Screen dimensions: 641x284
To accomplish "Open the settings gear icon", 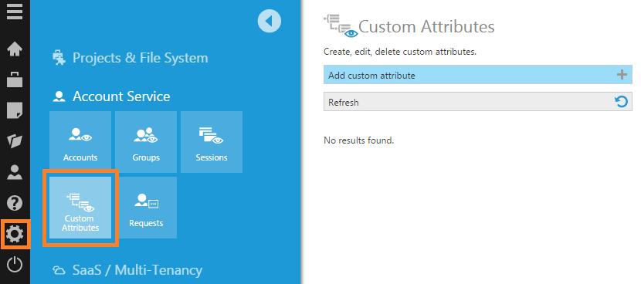I will point(15,234).
